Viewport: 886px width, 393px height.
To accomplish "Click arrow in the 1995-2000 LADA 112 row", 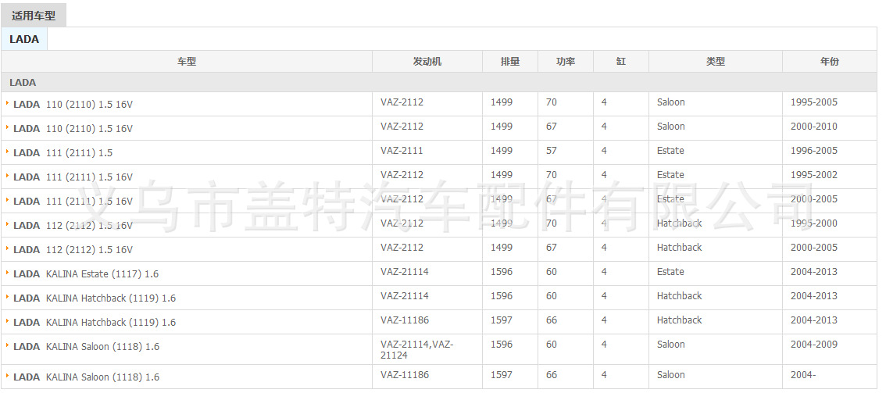I will coord(7,223).
